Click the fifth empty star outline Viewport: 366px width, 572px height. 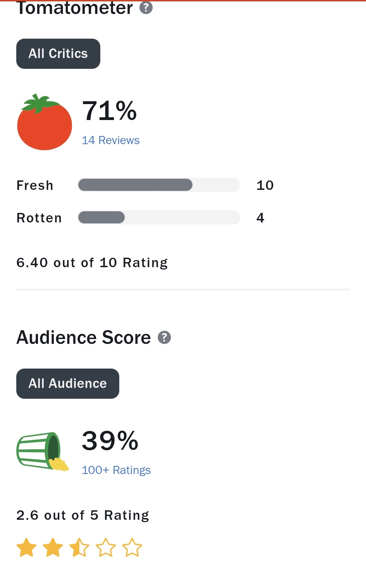coord(132,547)
